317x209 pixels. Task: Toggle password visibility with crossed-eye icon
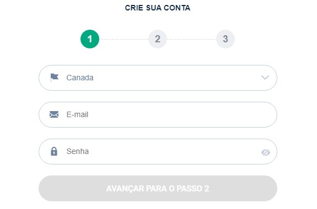(265, 152)
